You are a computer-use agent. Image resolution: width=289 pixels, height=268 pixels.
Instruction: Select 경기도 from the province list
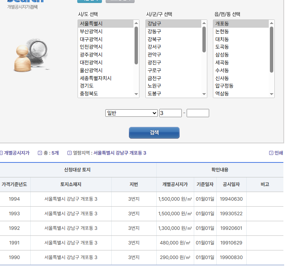click(87, 86)
